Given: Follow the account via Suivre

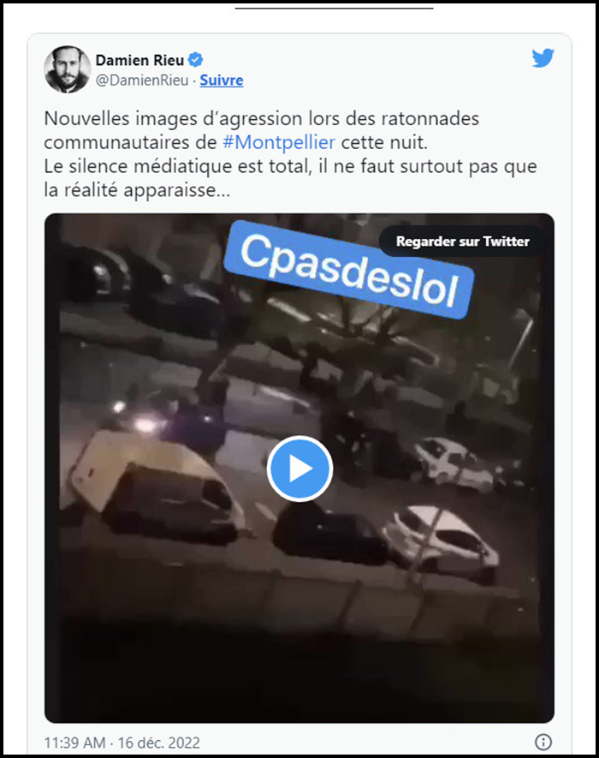Looking at the screenshot, I should [x=222, y=80].
